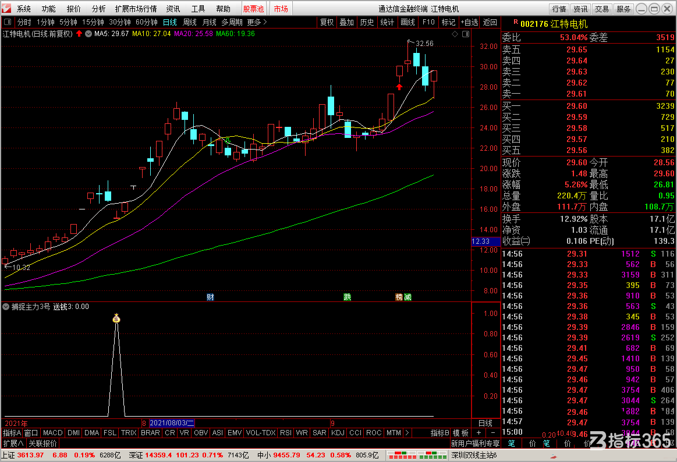Click the left red-green status lights in the status bar

pos(402,455)
